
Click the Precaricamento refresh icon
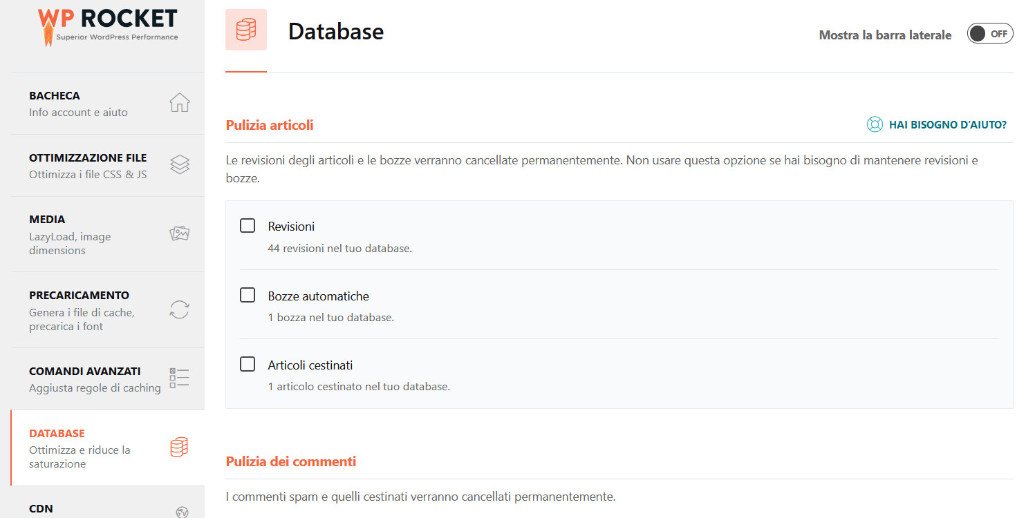point(179,309)
